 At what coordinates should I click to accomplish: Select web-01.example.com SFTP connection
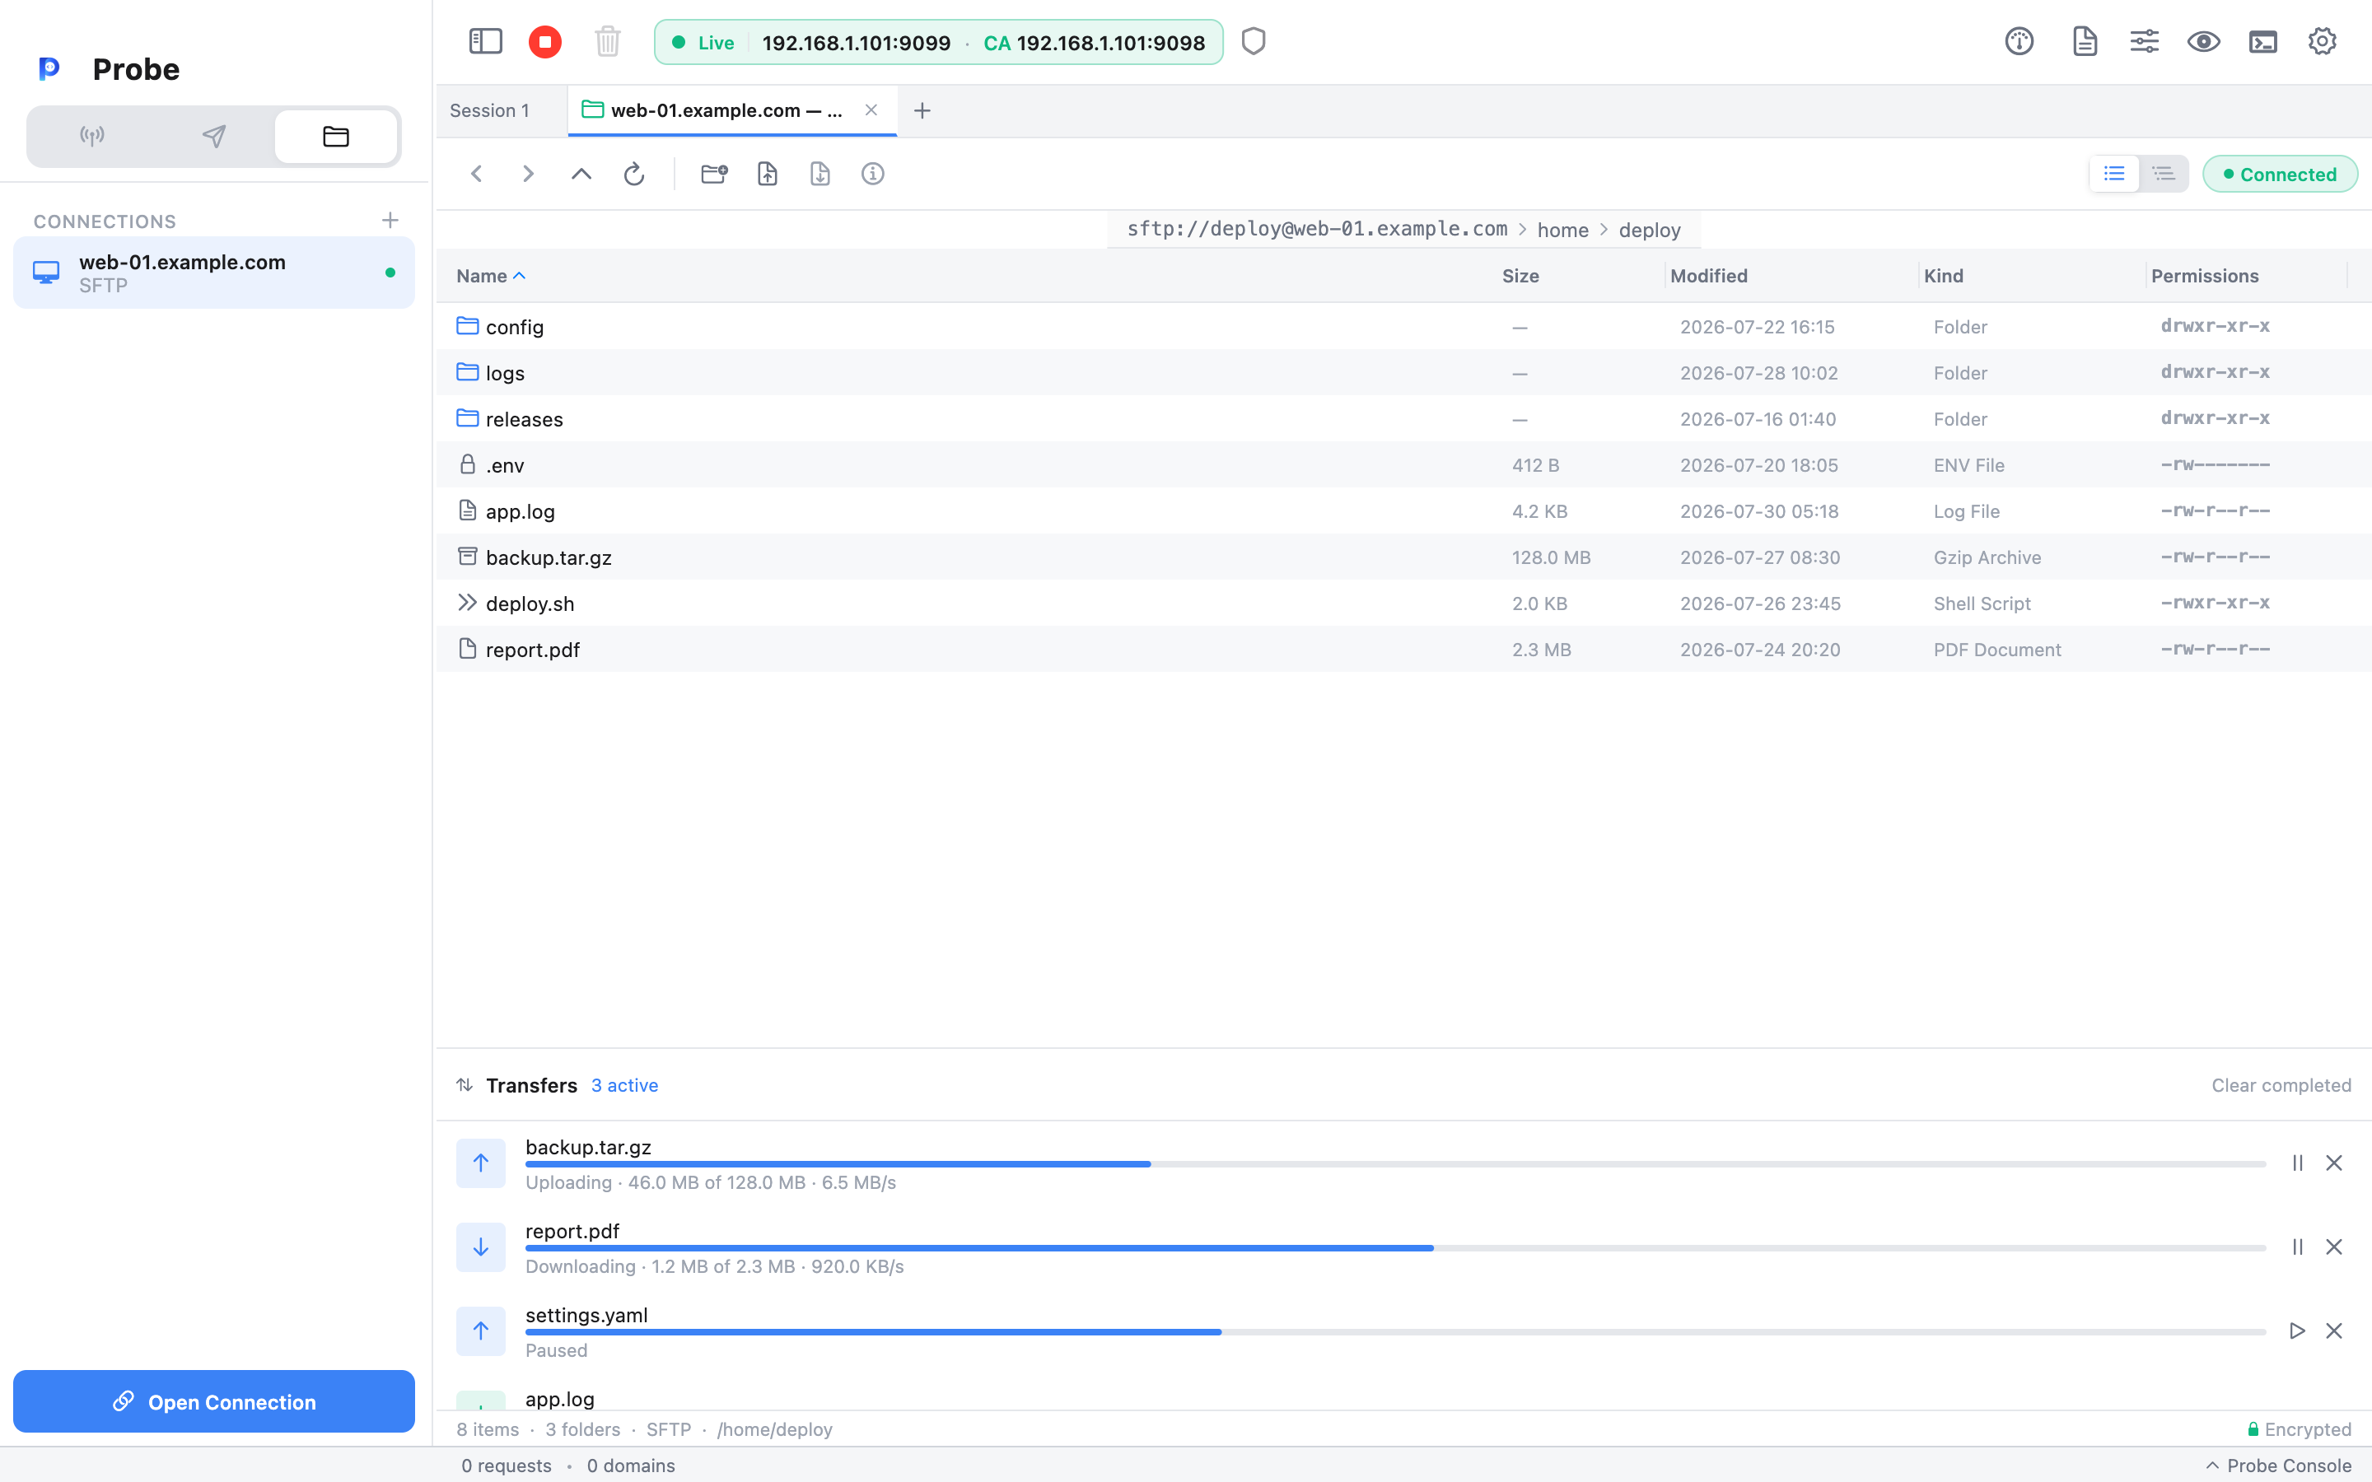click(x=213, y=273)
